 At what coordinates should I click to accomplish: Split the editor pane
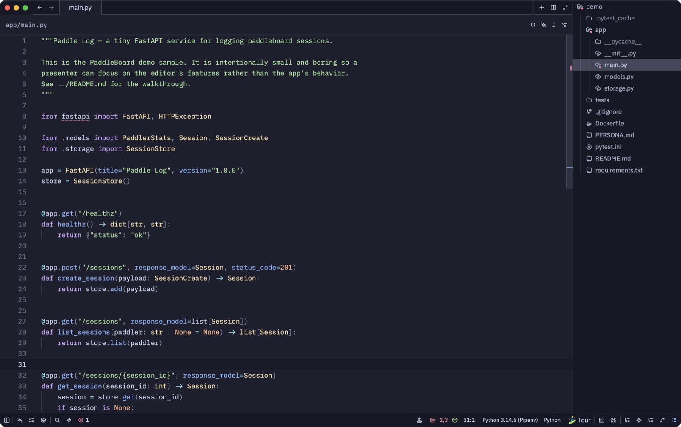click(x=553, y=8)
